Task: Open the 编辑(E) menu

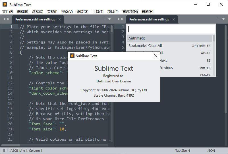Action: pos(22,11)
